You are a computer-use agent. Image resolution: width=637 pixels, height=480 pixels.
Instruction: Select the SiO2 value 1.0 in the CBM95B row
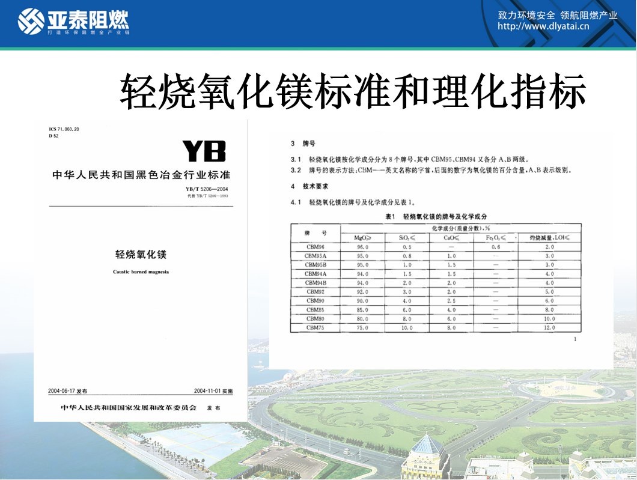point(407,265)
